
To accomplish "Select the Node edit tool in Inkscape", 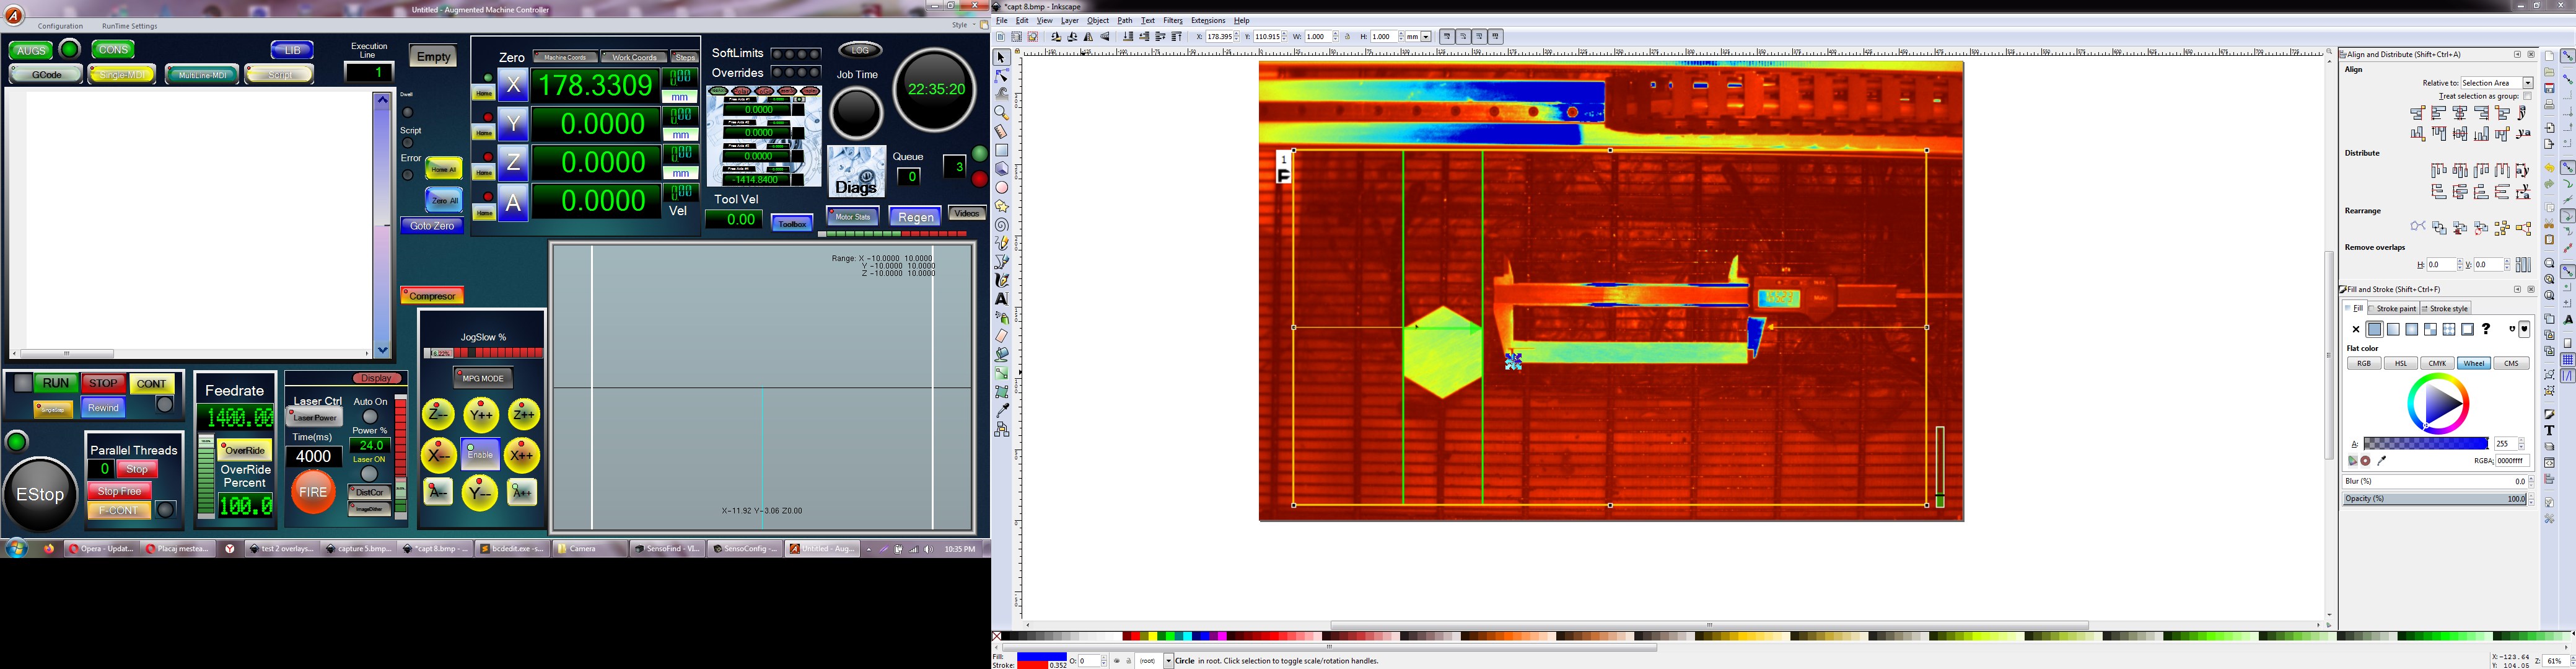I will [x=1001, y=76].
